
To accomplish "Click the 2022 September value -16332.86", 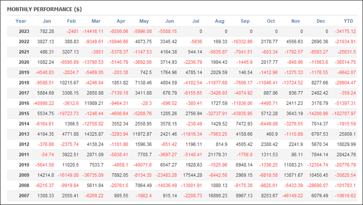I will point(242,42).
